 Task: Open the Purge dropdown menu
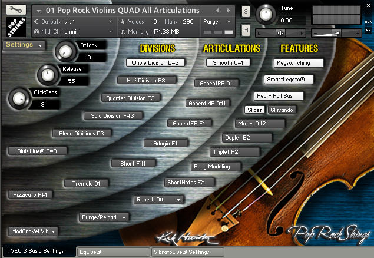[x=217, y=22]
